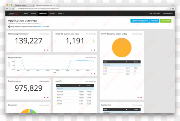Click green swatch for user ID 9001
Viewport: 180px width, 121px height.
tap(58, 98)
